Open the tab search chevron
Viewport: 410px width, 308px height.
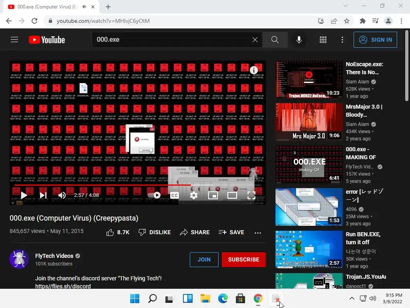tap(346, 6)
